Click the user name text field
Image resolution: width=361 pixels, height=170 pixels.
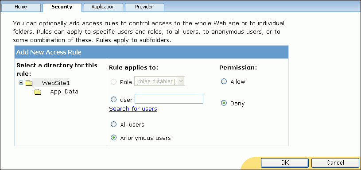point(169,99)
